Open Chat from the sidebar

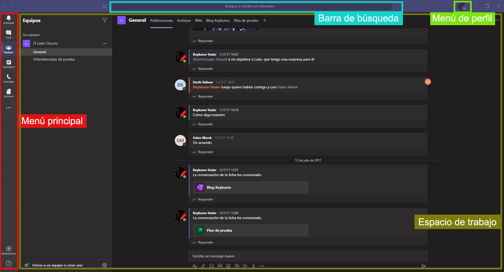tap(9, 34)
